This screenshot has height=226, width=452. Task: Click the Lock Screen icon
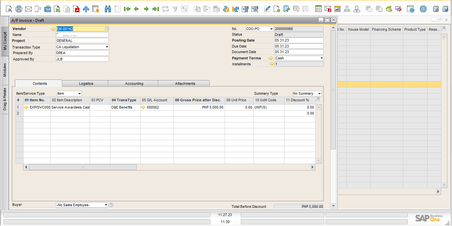pyautogui.click(x=96, y=9)
